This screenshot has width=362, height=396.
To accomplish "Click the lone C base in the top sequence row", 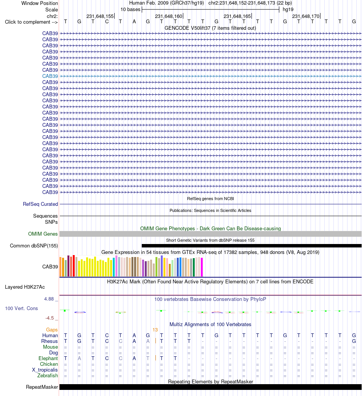I will coord(107,22).
